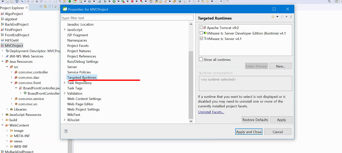Screen dimensions: 342x153
Task: Open the Server properties page
Action: [x=72, y=67]
